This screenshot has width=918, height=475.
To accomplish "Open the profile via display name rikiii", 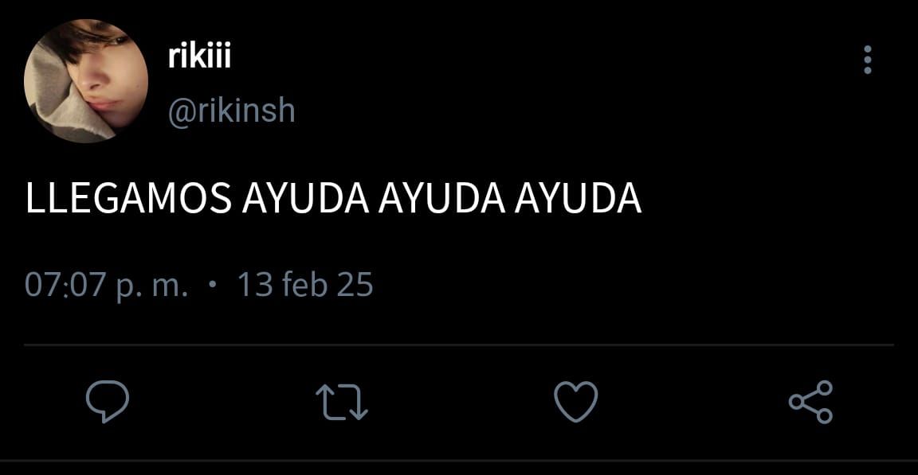I will coord(200,56).
